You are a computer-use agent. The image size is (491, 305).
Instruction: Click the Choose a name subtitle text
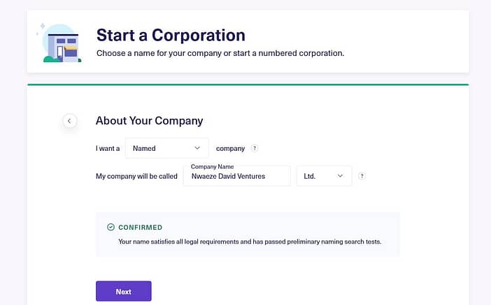pos(220,53)
